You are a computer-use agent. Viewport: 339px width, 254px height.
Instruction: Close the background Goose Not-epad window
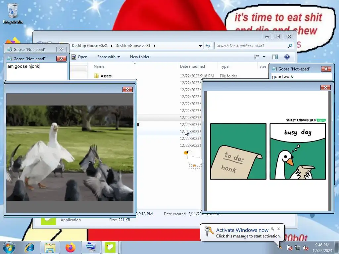click(x=61, y=49)
